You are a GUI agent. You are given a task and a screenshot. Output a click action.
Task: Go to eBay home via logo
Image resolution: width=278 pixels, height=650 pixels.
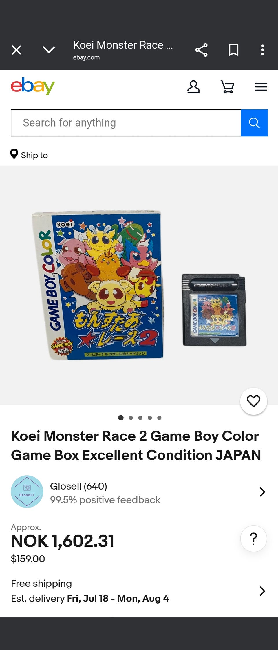point(33,86)
